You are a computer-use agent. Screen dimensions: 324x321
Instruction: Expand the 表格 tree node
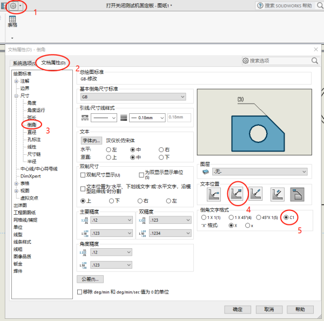tap(16, 183)
